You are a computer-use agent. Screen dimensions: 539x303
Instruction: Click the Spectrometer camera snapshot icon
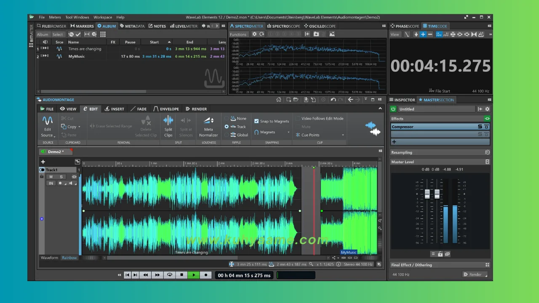pos(316,34)
